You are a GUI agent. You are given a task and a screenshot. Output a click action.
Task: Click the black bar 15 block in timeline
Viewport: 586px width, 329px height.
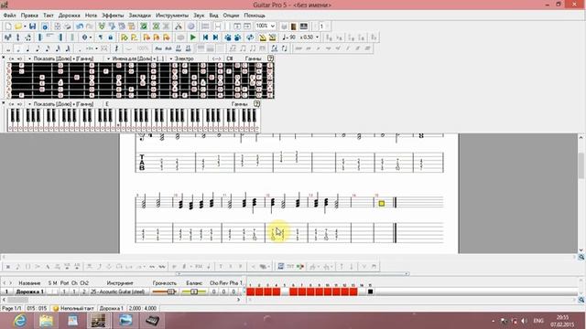point(370,292)
